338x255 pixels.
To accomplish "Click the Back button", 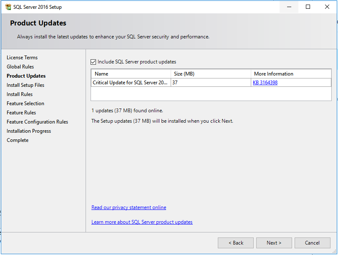I will click(235, 242).
